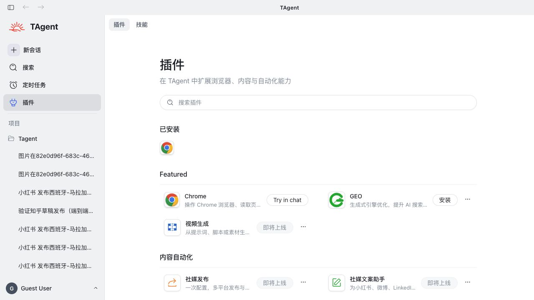The image size is (534, 300).
Task: Open the 社媒文案助手 plugin title
Action: pos(367,279)
